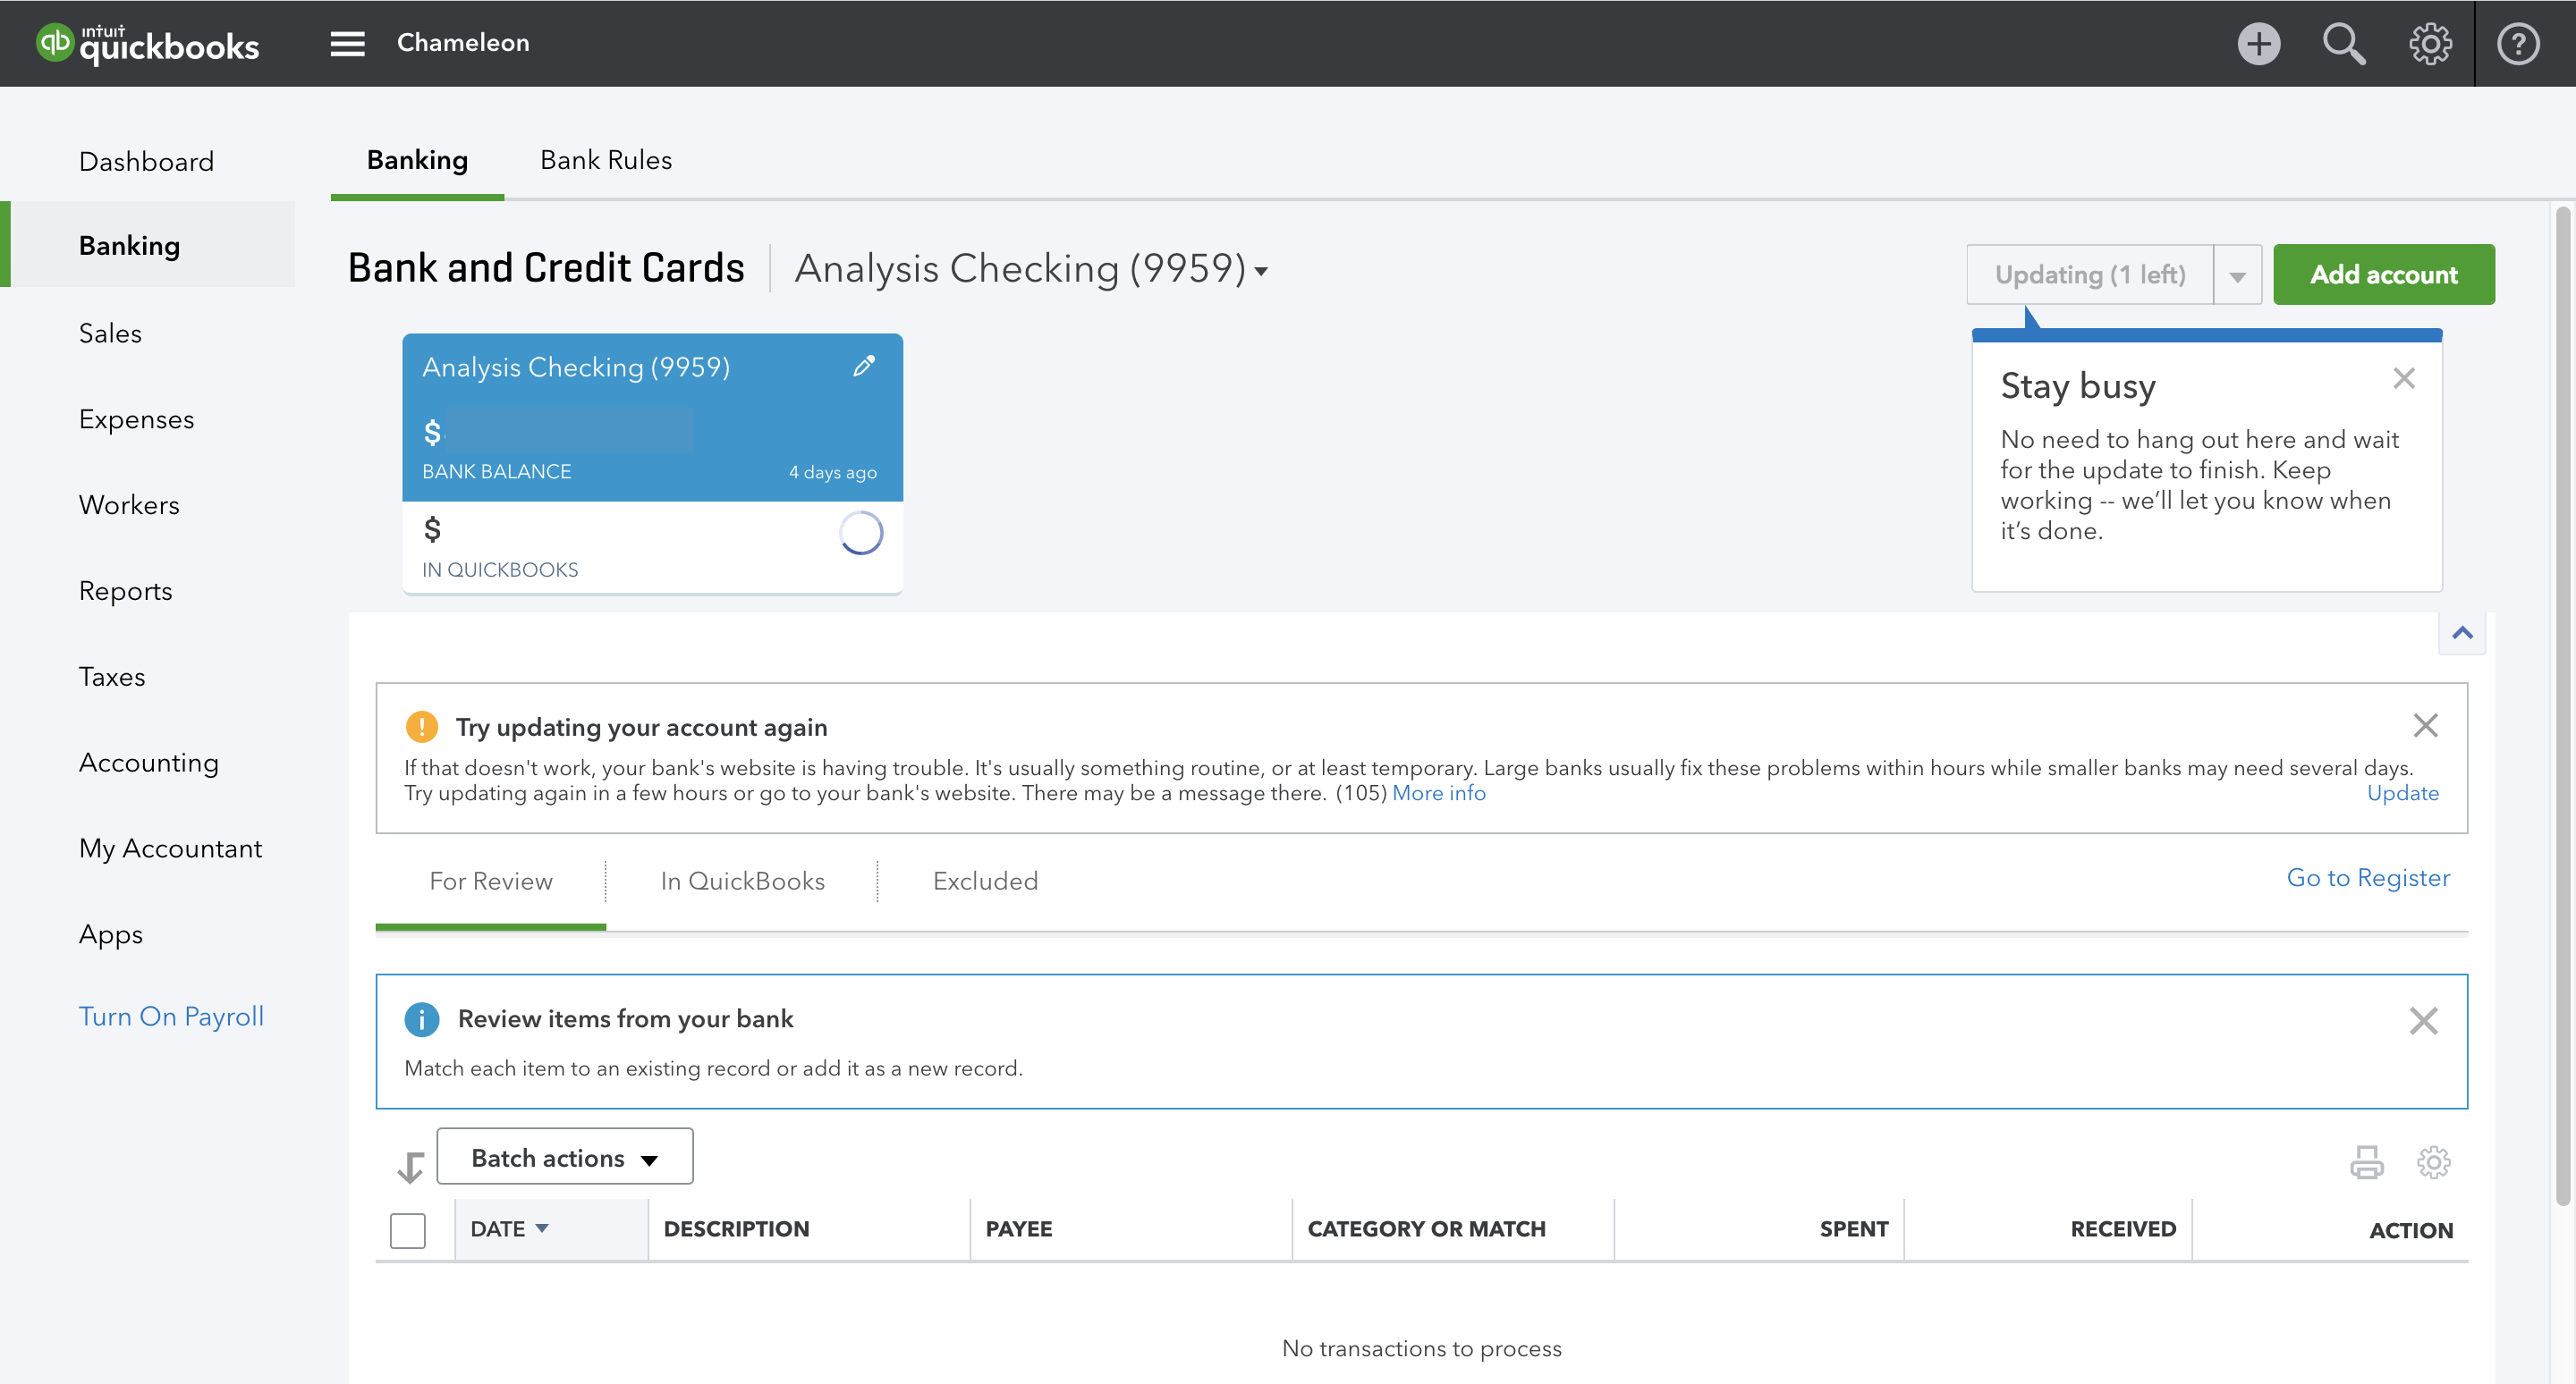Open the Excluded tab

985,881
